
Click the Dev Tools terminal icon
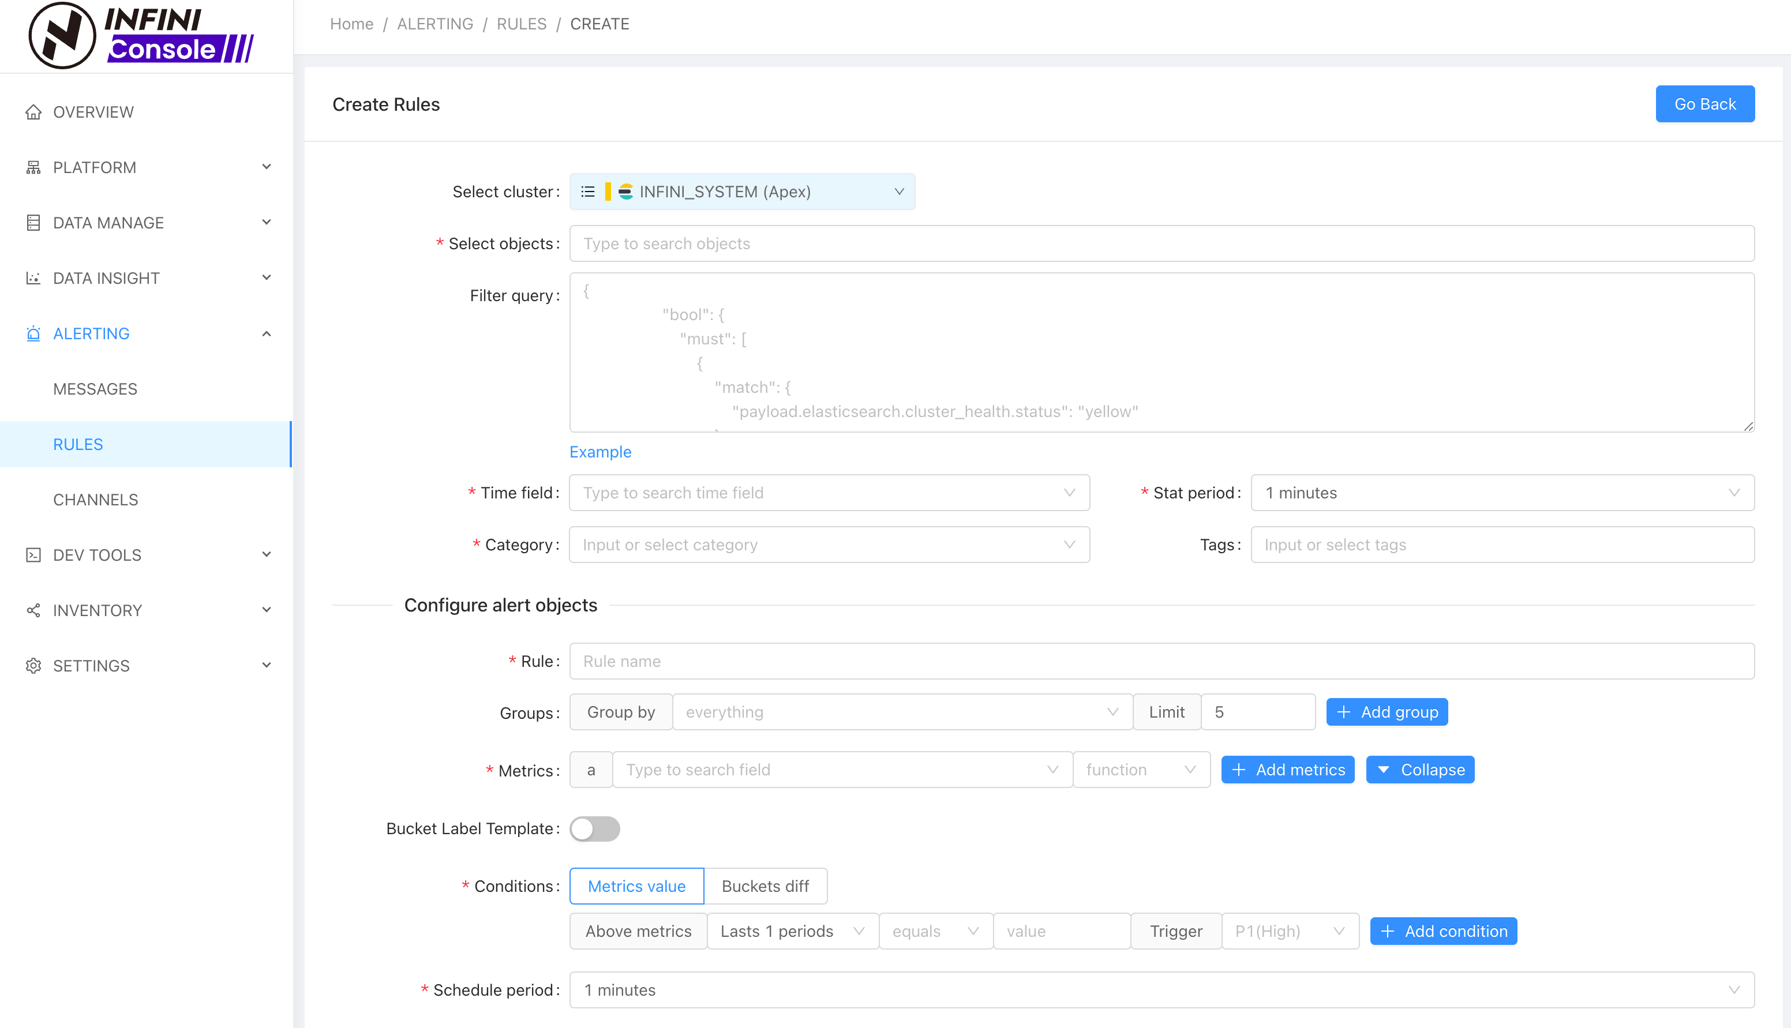tap(33, 555)
